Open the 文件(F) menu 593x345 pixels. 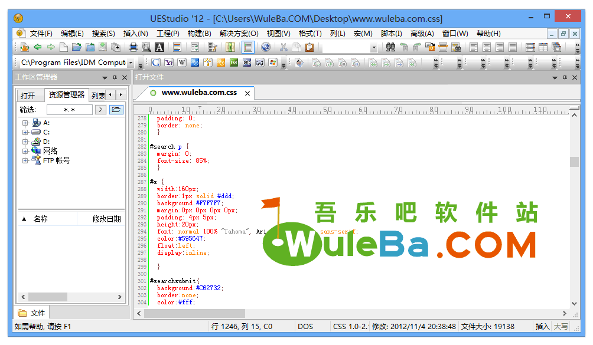(41, 34)
